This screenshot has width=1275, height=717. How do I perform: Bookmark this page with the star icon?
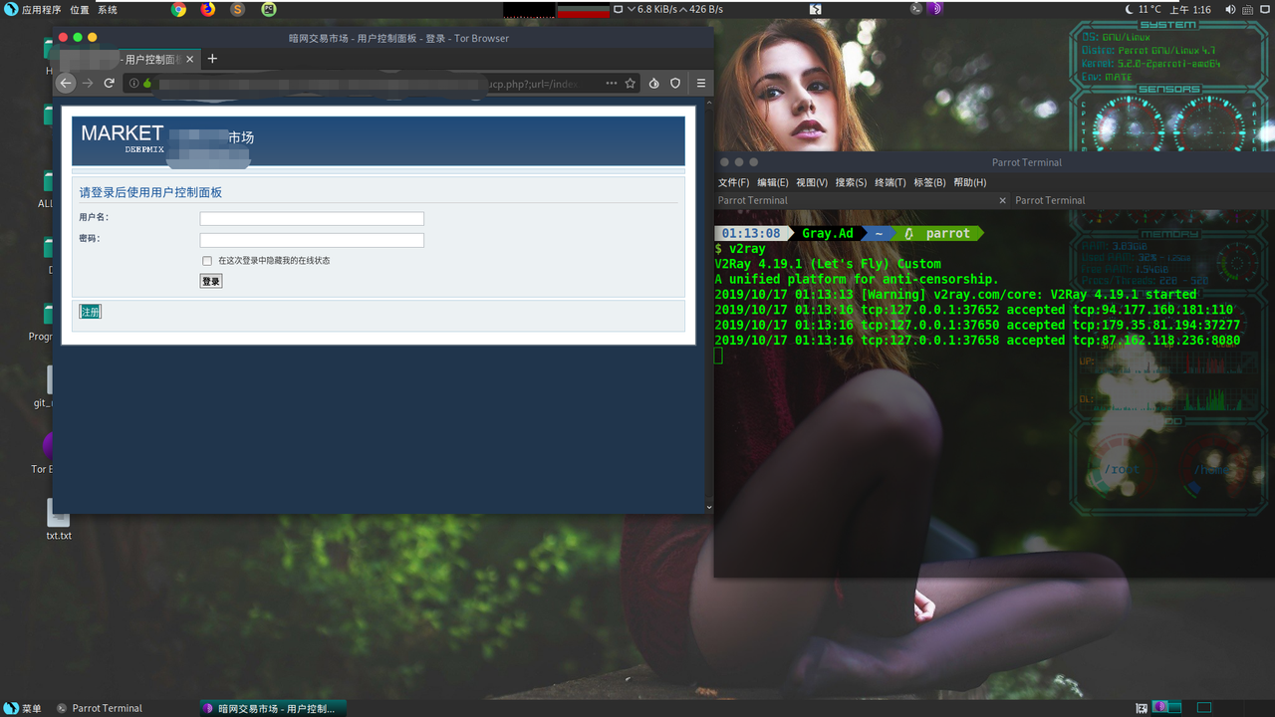click(x=630, y=84)
